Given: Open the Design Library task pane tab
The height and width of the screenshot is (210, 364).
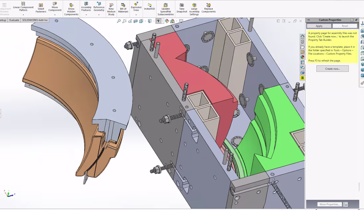Looking at the screenshot, I should (302, 42).
